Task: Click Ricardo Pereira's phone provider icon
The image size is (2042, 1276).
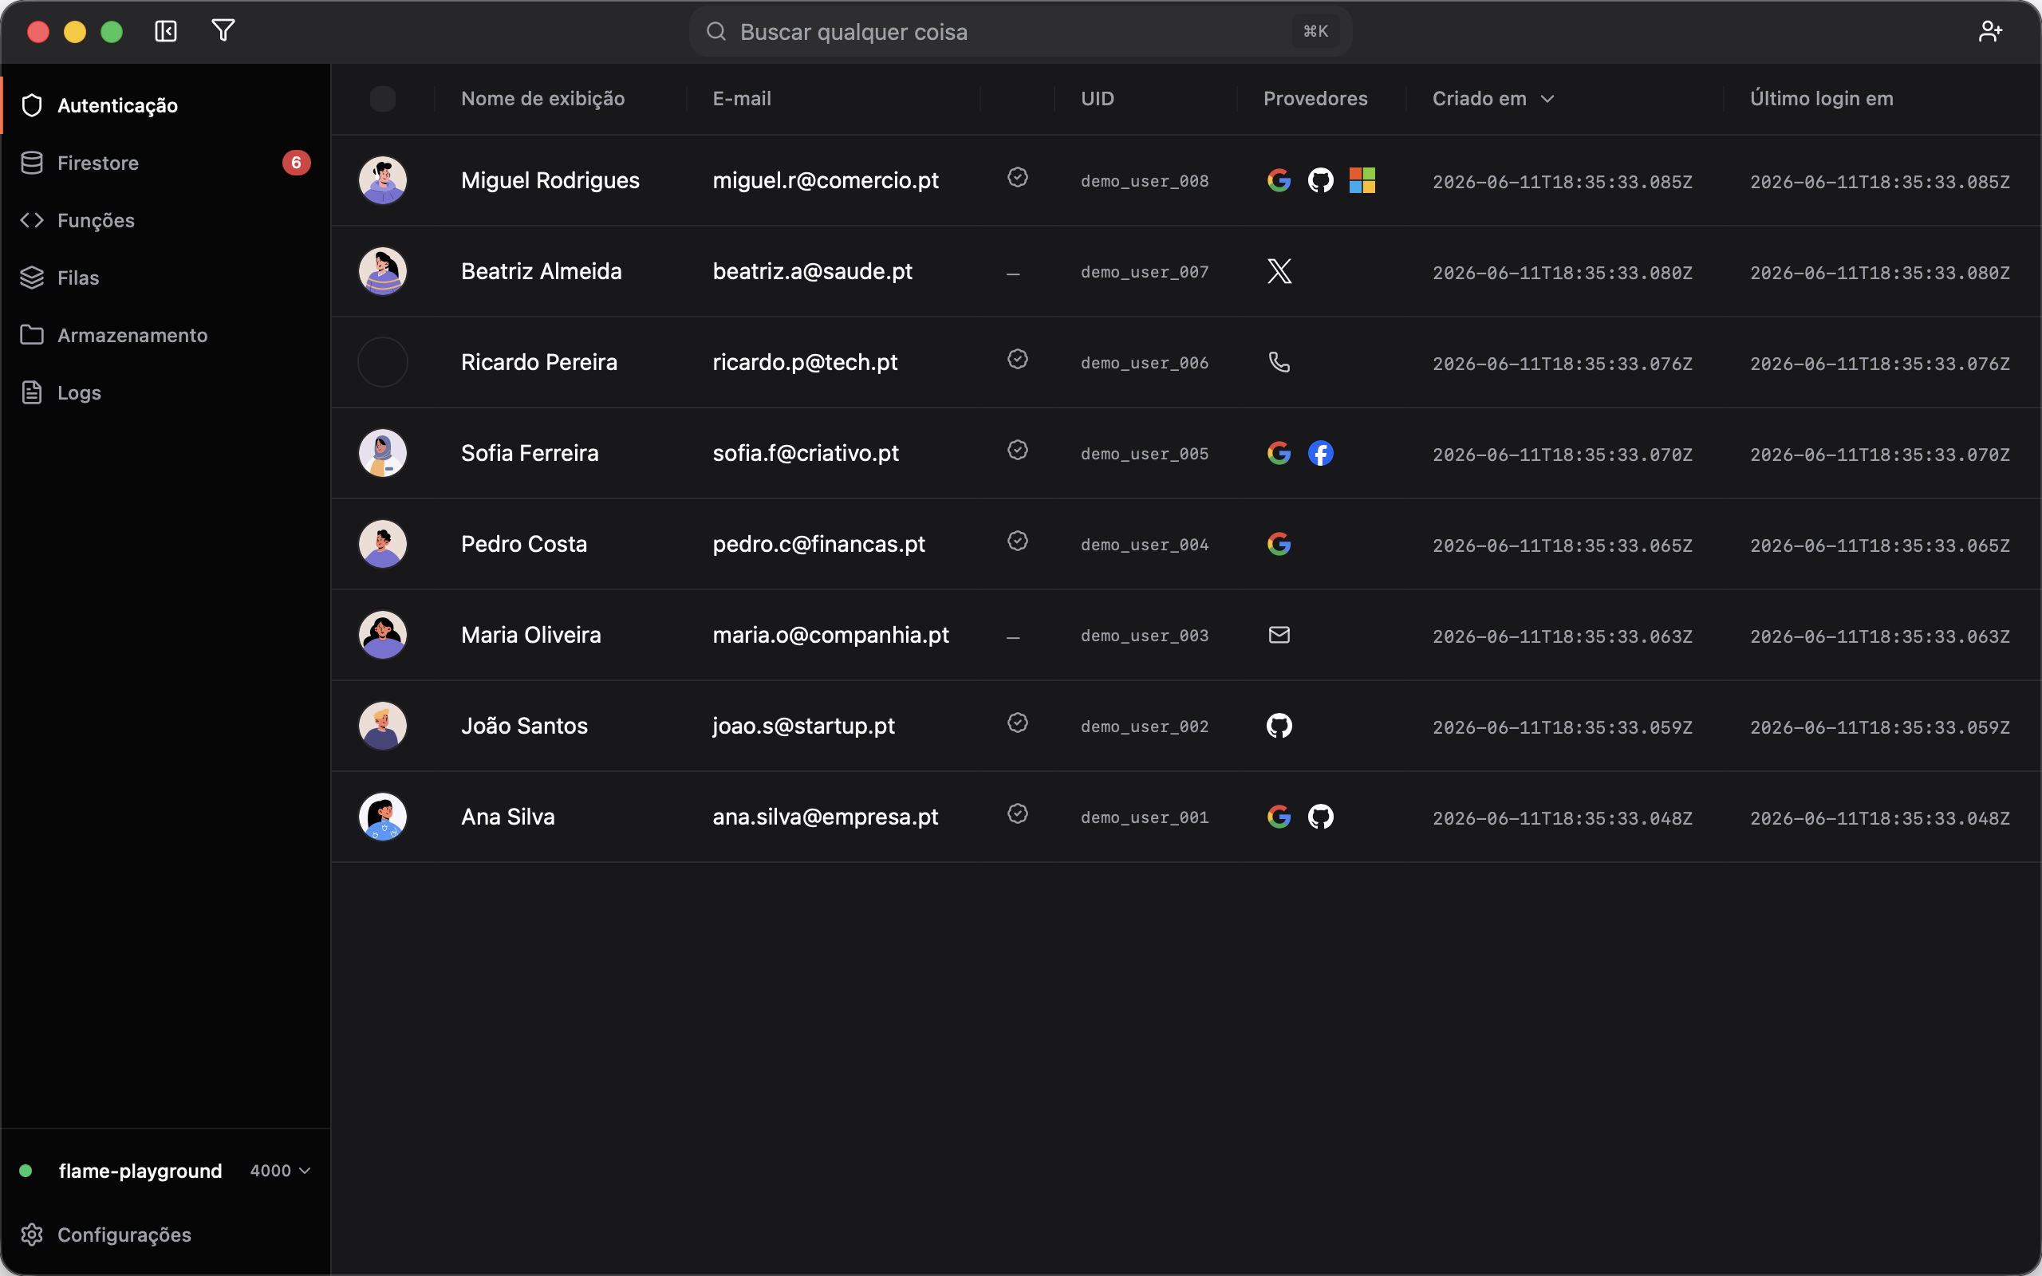Action: pos(1279,362)
